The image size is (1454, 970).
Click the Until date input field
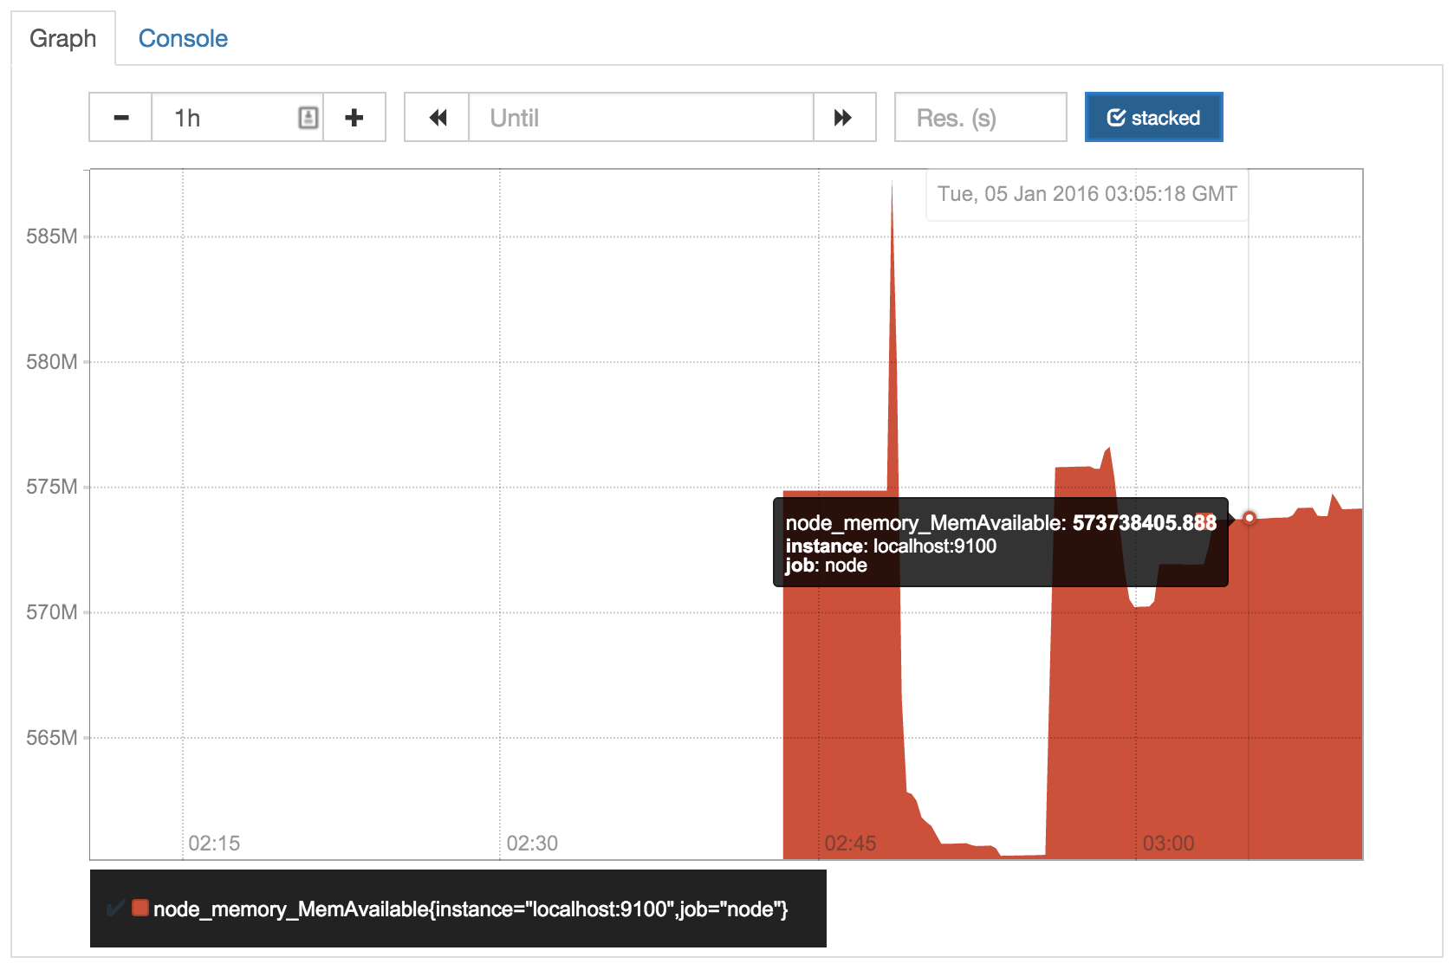tap(641, 118)
